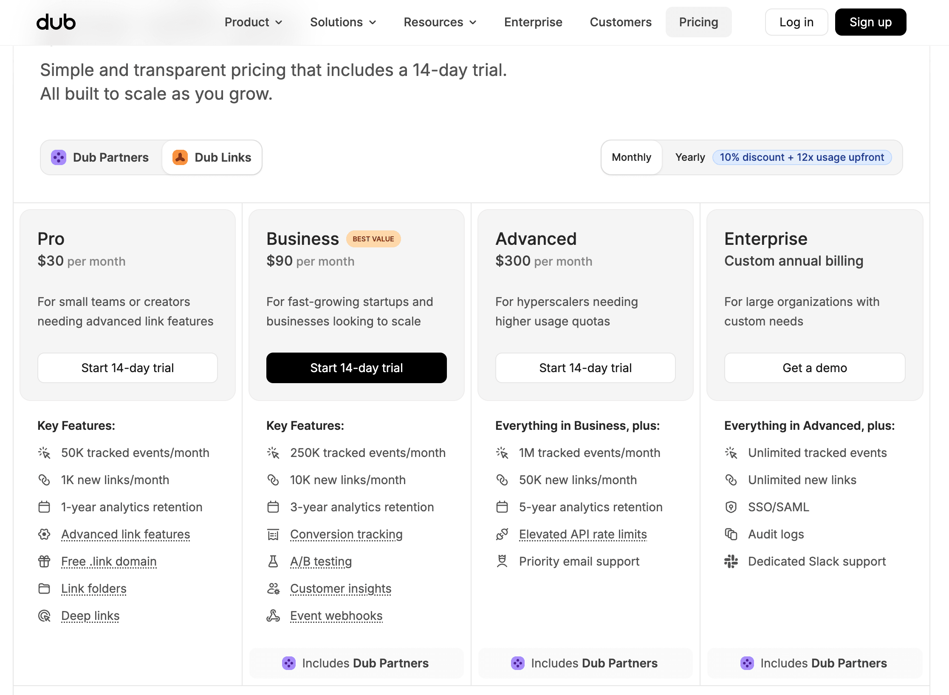The height and width of the screenshot is (695, 949).
Task: Click the target icon beside Deep links
Action: [44, 616]
